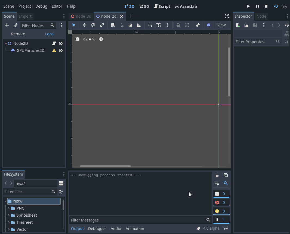Select the Rotate tool
290x234 pixels.
93,25
